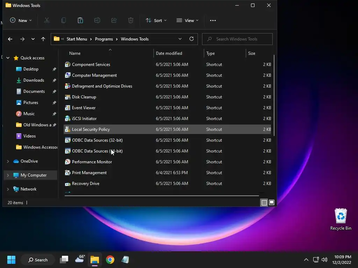
Task: Go back with the left arrow
Action: (10, 39)
